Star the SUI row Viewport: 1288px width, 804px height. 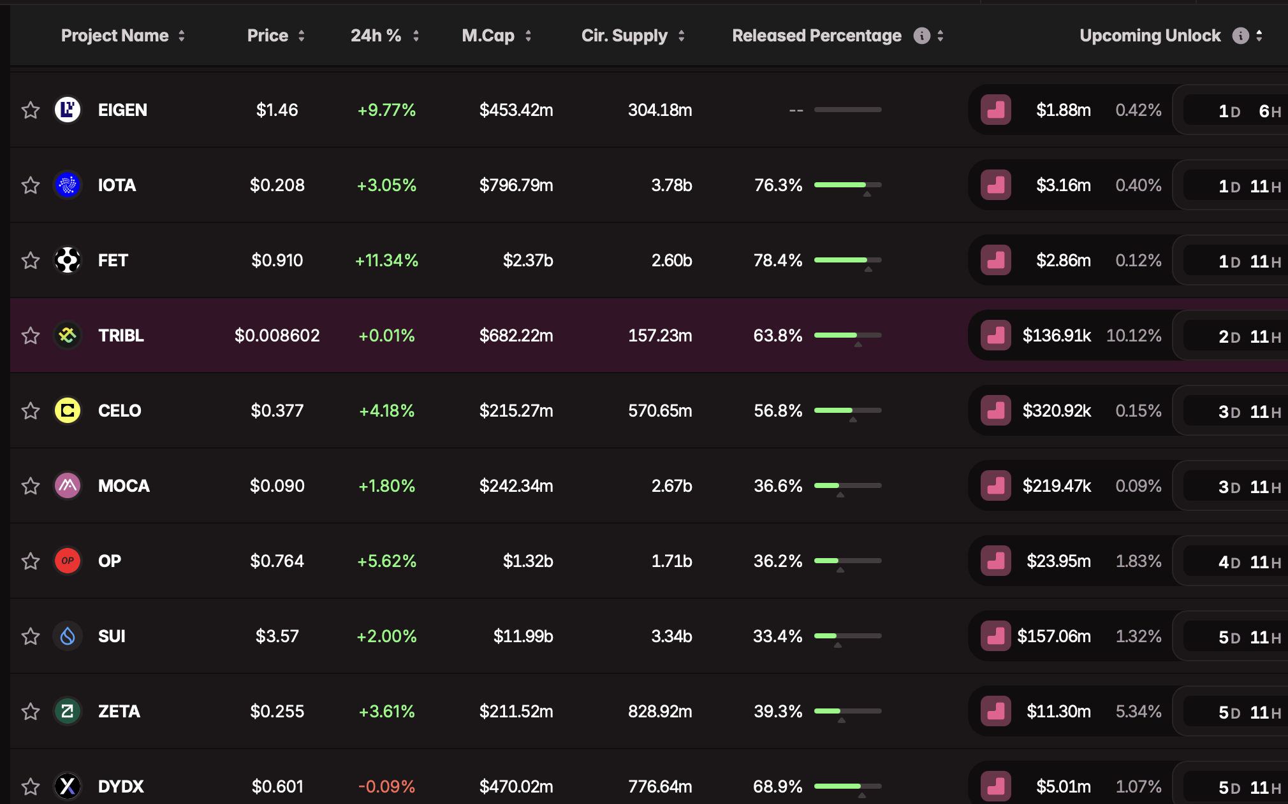[31, 636]
